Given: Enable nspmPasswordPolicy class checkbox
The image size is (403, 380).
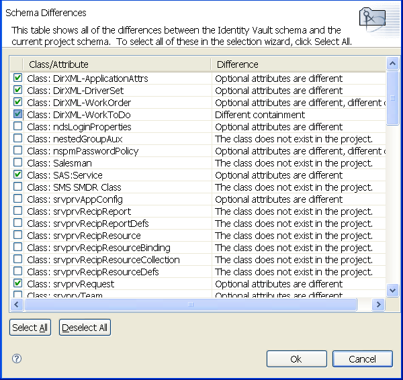Looking at the screenshot, I should [17, 150].
